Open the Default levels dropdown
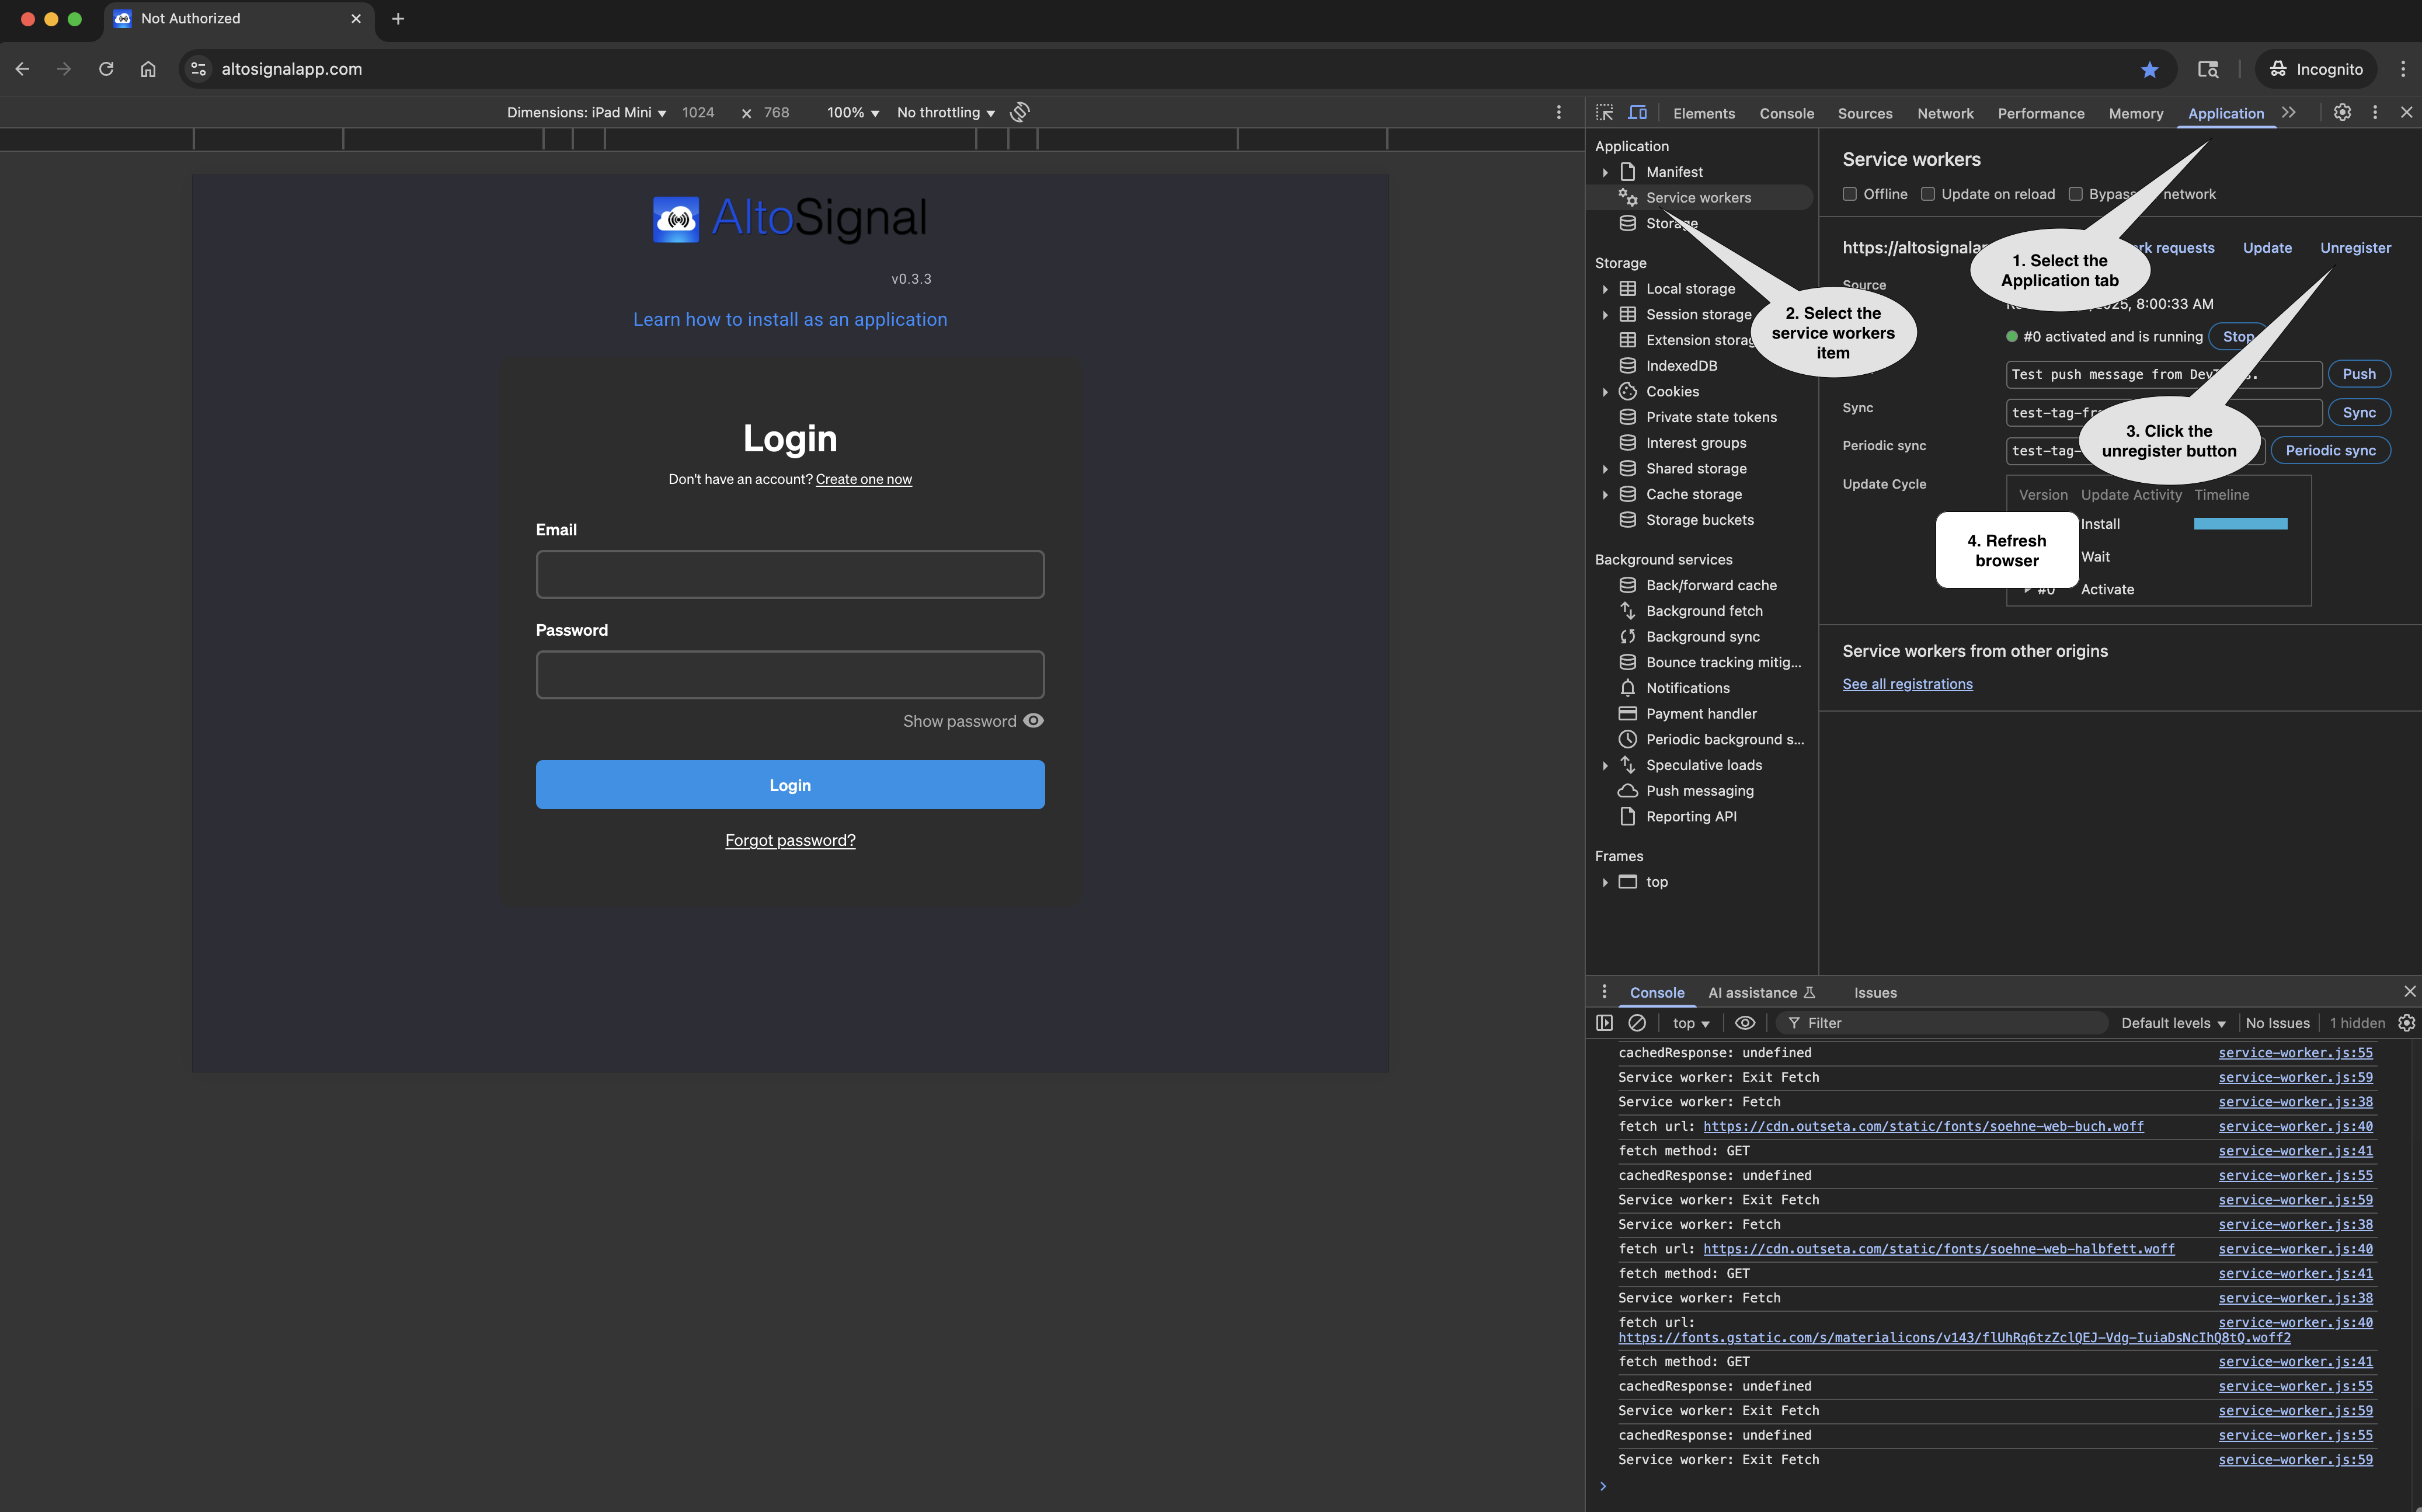2422x1512 pixels. click(2173, 1022)
